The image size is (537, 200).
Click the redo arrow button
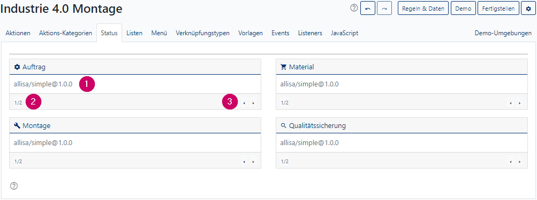(384, 9)
